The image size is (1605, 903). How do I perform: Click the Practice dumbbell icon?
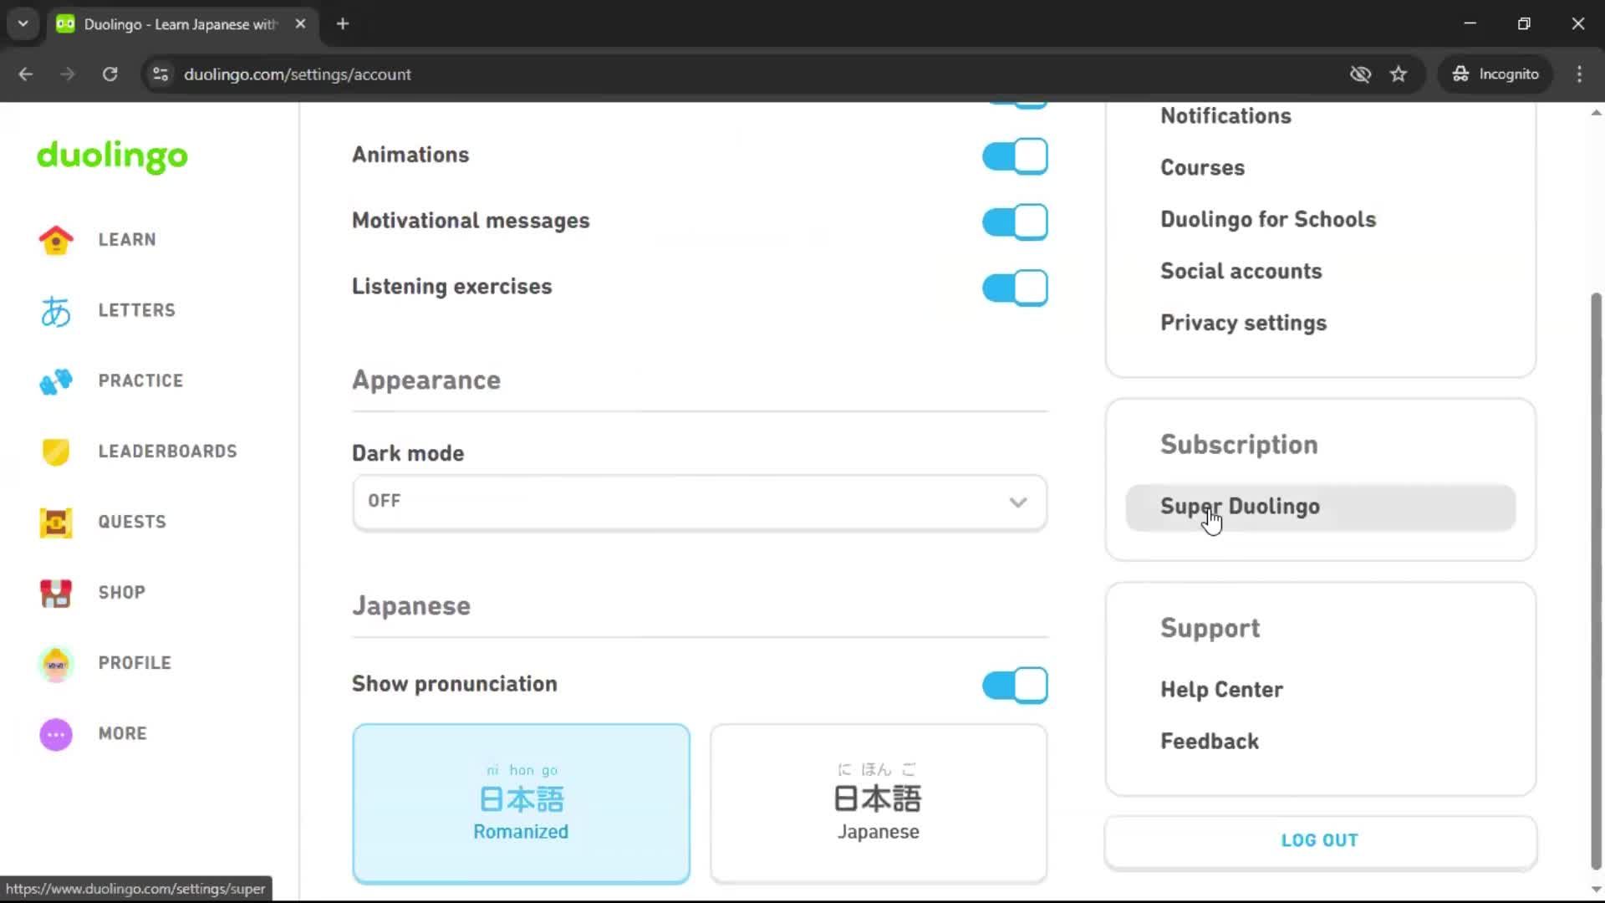coord(55,381)
